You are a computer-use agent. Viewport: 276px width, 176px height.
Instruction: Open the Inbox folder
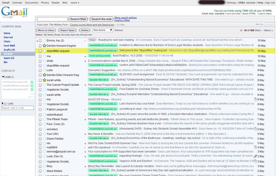[x=7, y=33]
